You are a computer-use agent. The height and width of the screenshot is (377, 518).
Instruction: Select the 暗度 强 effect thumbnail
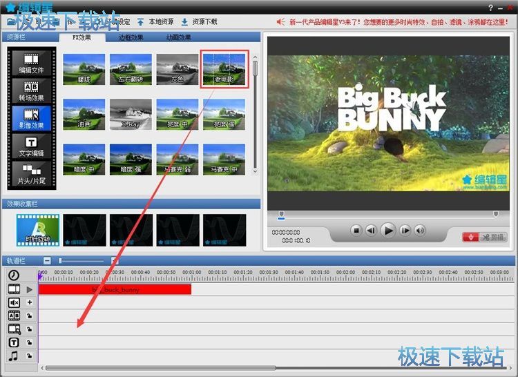[131, 159]
